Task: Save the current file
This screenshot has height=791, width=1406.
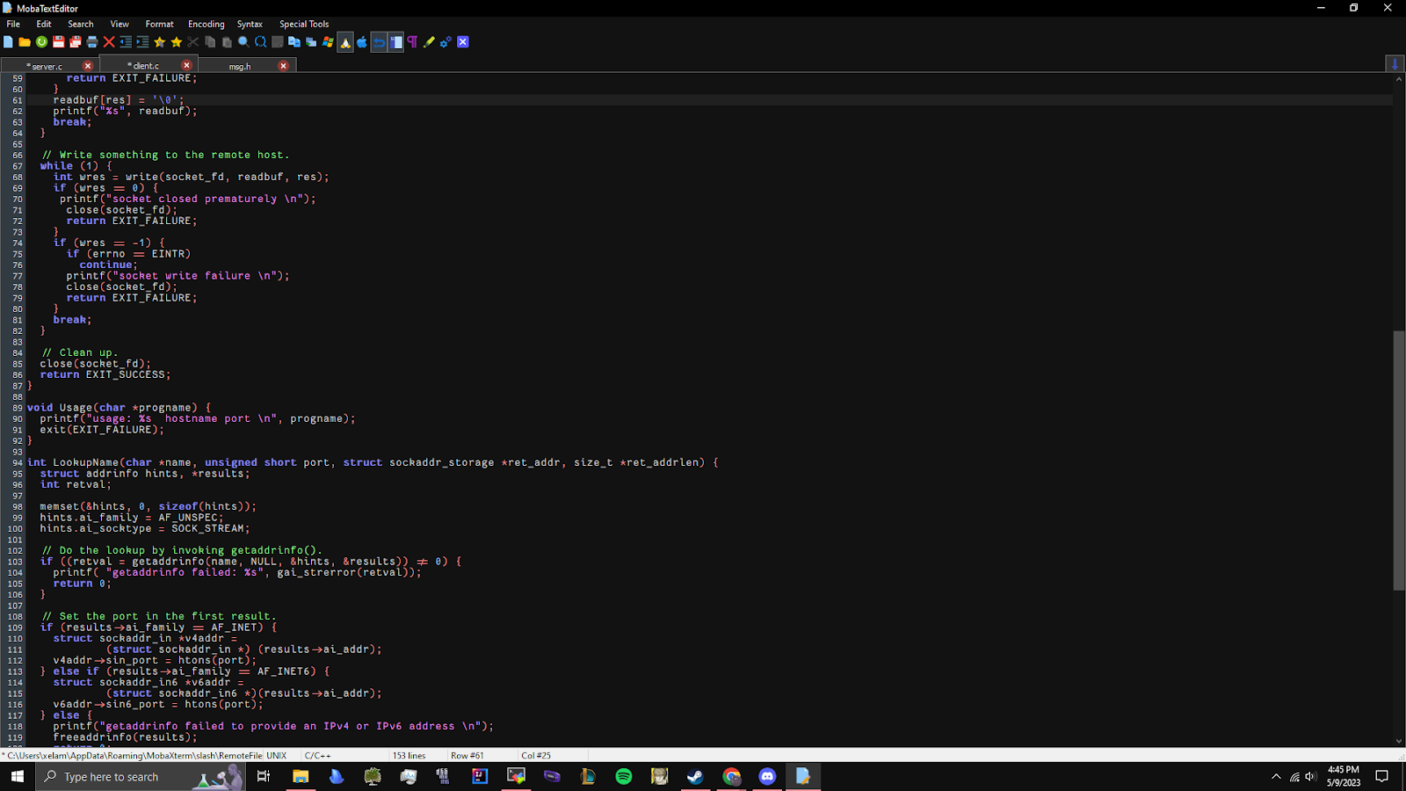Action: pos(58,41)
